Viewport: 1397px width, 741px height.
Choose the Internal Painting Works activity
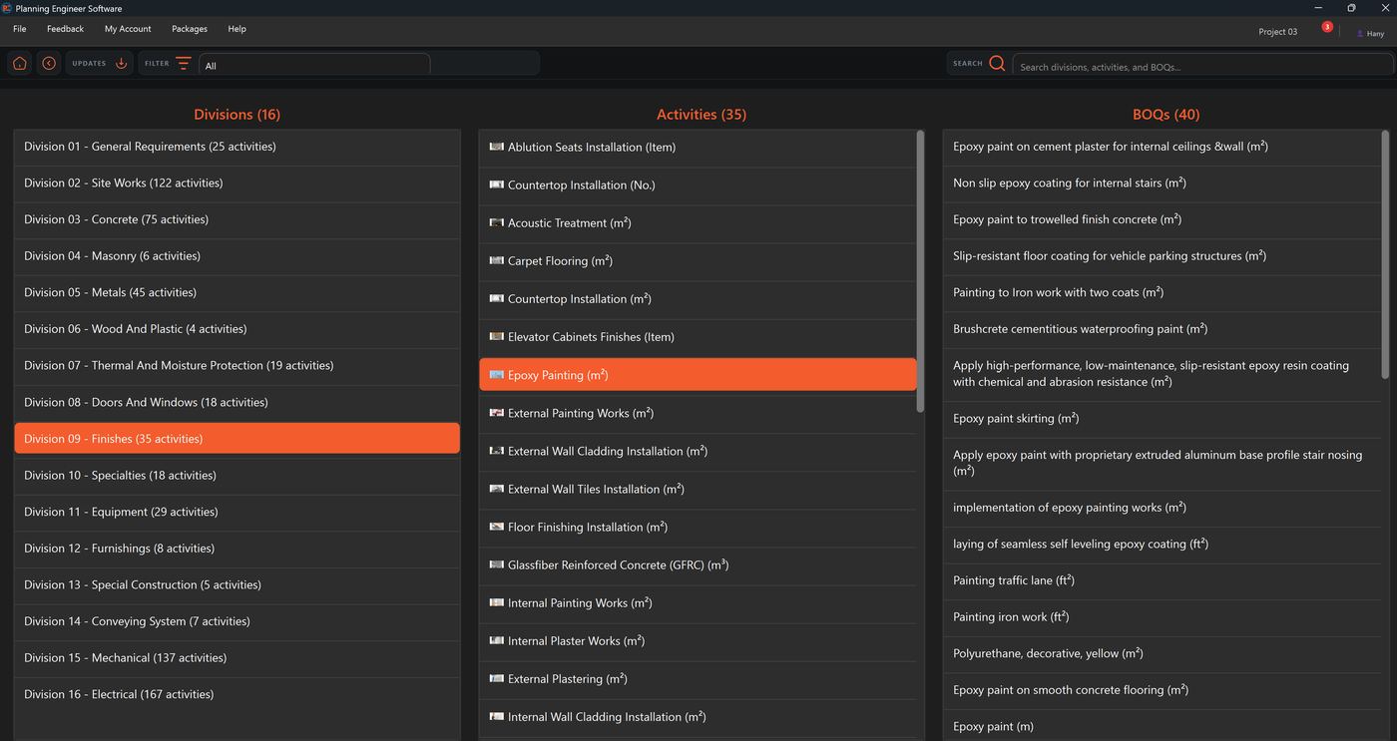698,603
